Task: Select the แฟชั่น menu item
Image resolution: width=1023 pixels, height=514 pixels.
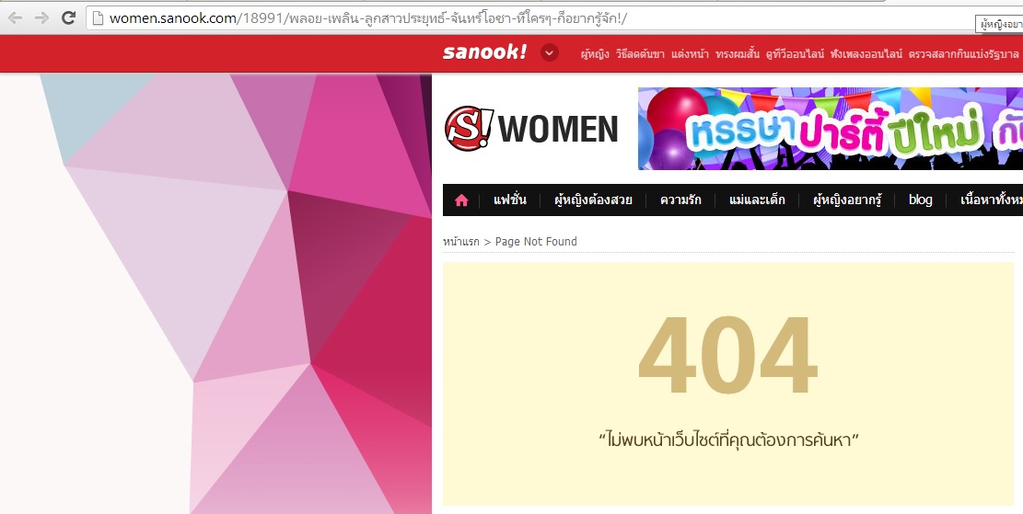Action: click(509, 200)
